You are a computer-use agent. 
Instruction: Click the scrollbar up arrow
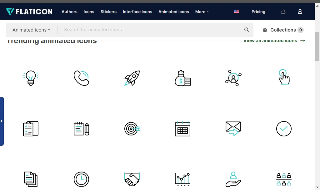tap(317, 6)
